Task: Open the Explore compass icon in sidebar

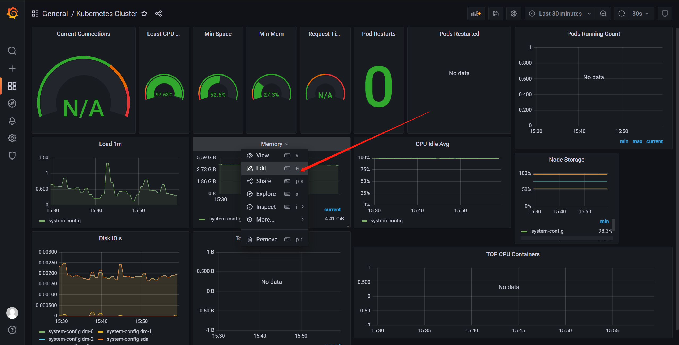Action: [12, 103]
